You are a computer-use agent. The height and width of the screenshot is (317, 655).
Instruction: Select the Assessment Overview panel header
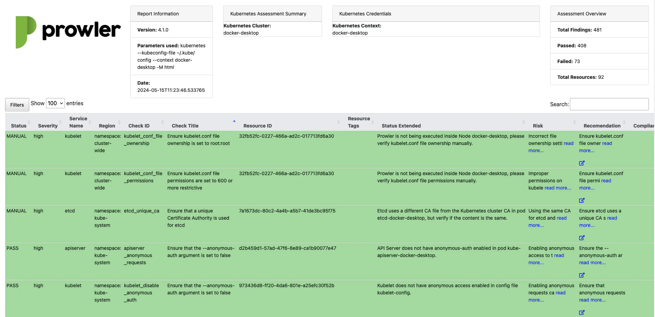(x=599, y=14)
